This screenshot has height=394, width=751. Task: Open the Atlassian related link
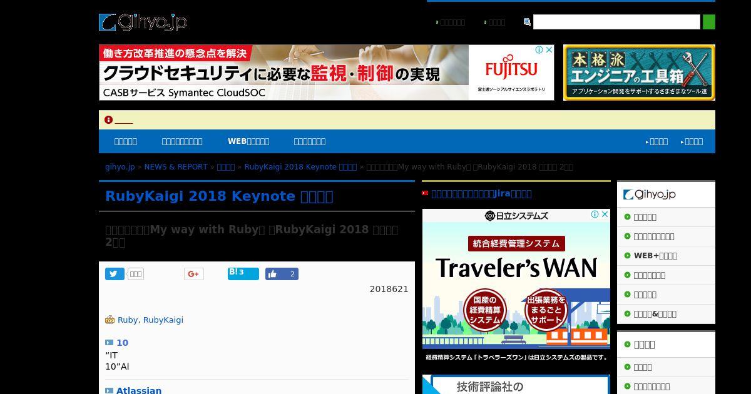click(139, 390)
